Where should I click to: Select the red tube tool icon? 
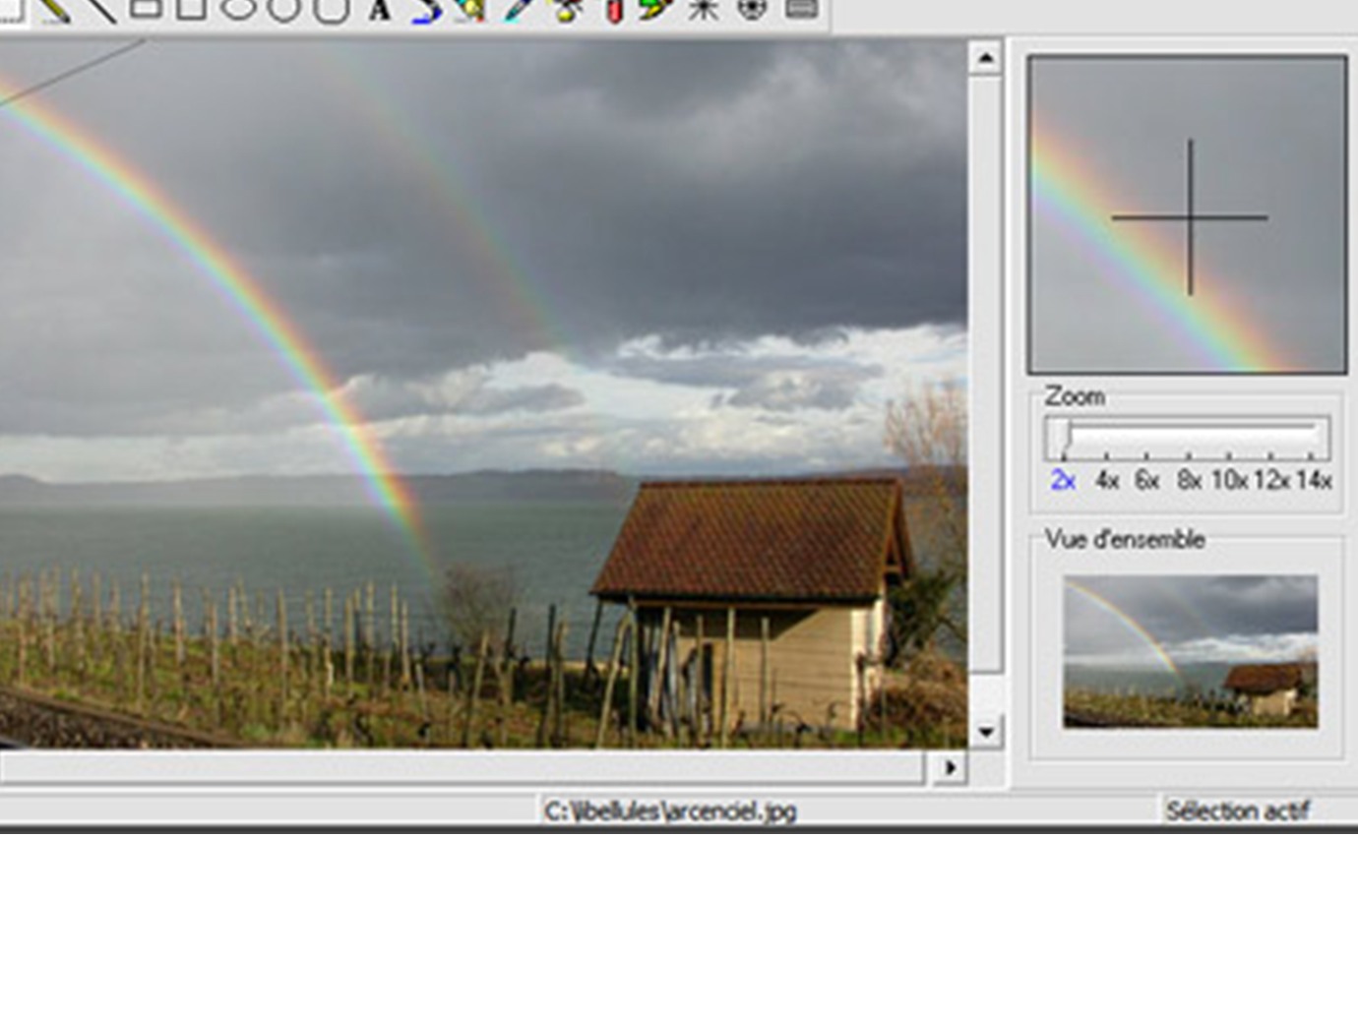614,10
